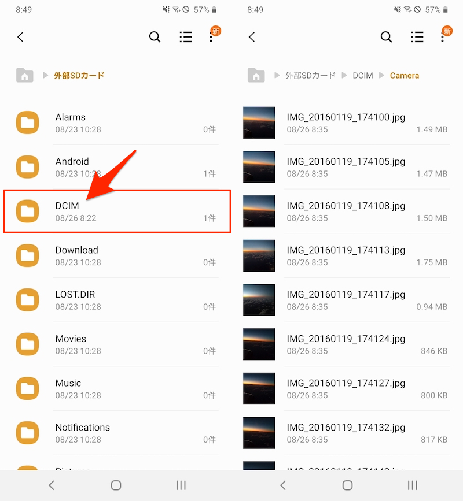Select the DCIM breadcrumb in the path

point(362,76)
